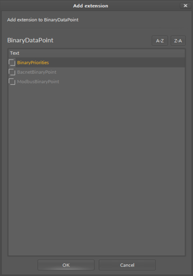
Task: Click 'Add extension to BinaryDataPoint' description text
Action: (x=43, y=20)
